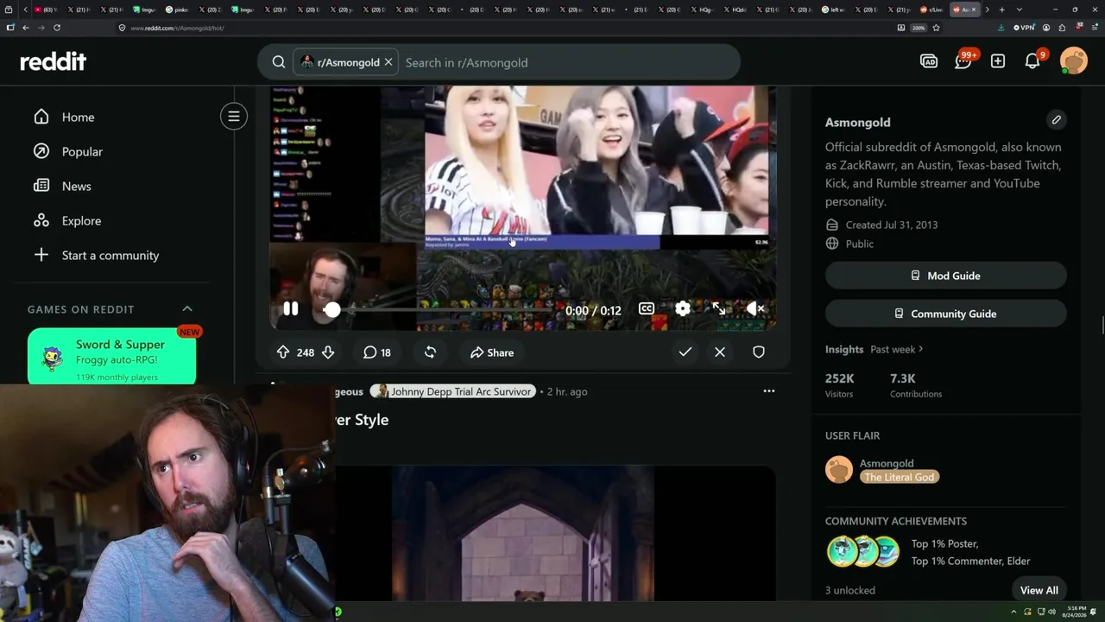
Task: Toggle closed captions on the video
Action: [x=646, y=308]
